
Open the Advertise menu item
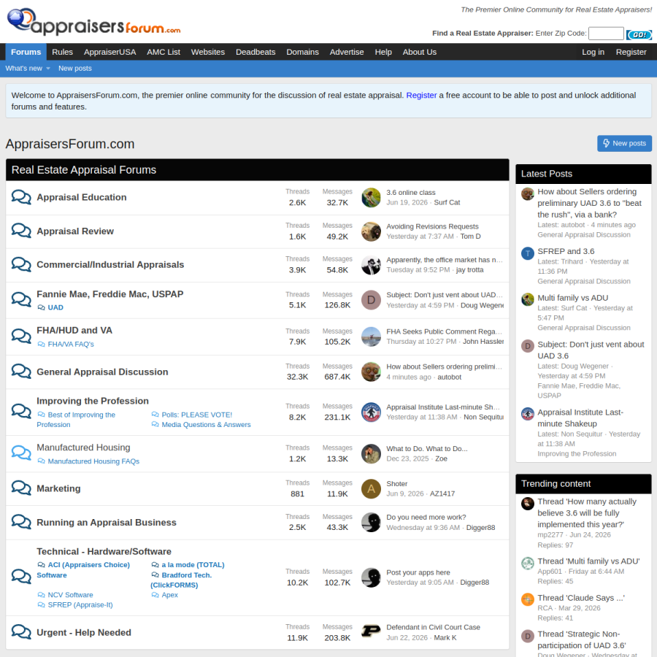[347, 52]
